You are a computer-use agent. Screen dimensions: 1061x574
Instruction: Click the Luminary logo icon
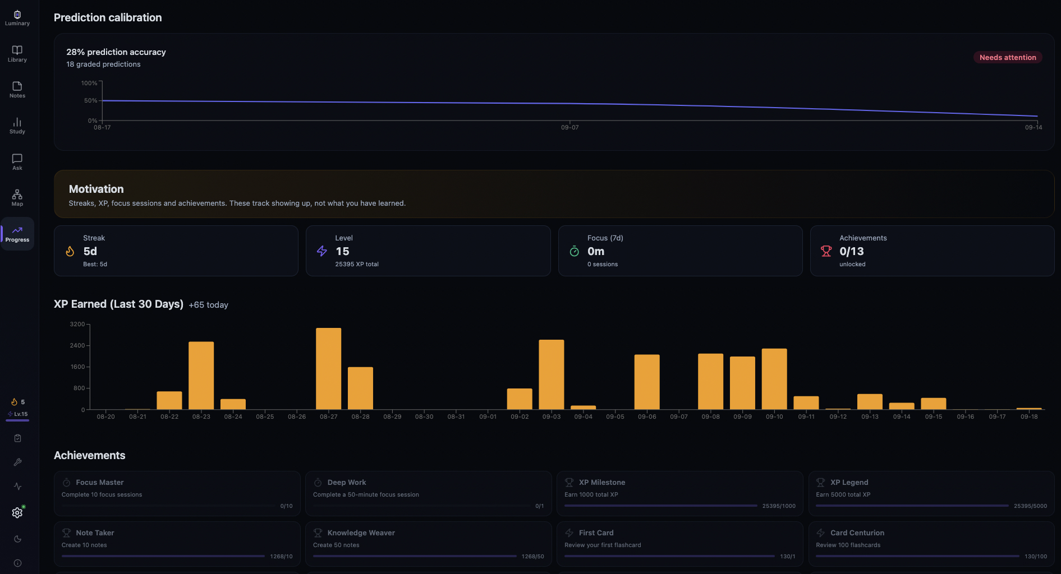tap(17, 15)
